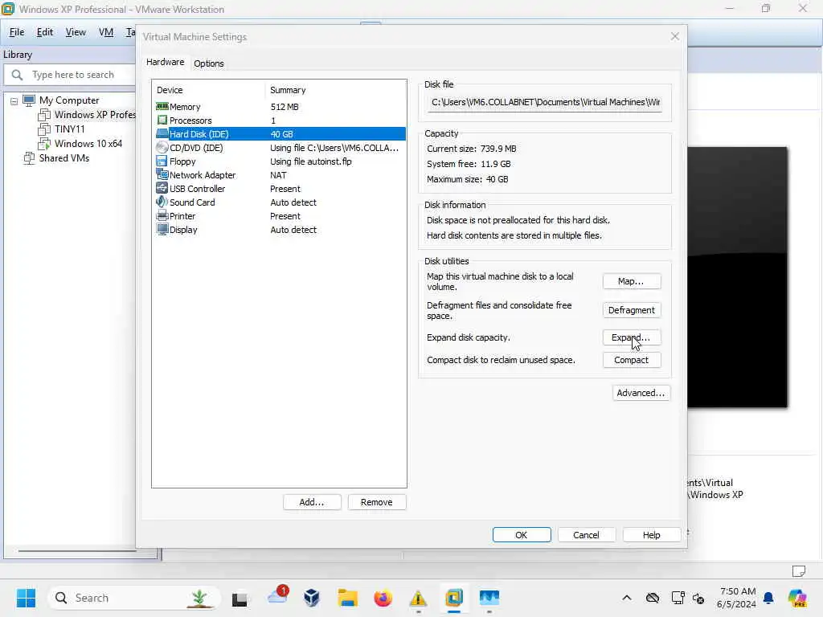The width and height of the screenshot is (823, 617).
Task: Select the Sound Card icon
Action: point(162,202)
